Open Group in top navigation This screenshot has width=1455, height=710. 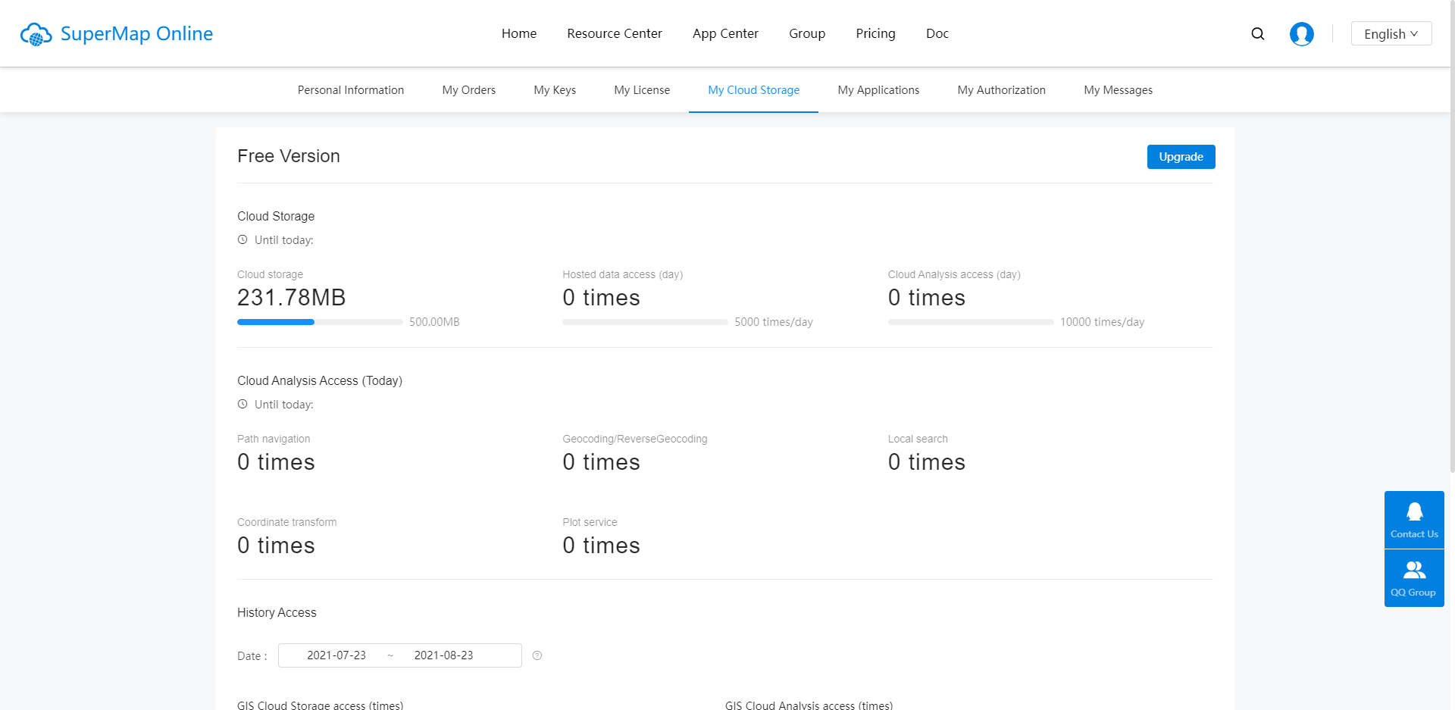coord(807,33)
